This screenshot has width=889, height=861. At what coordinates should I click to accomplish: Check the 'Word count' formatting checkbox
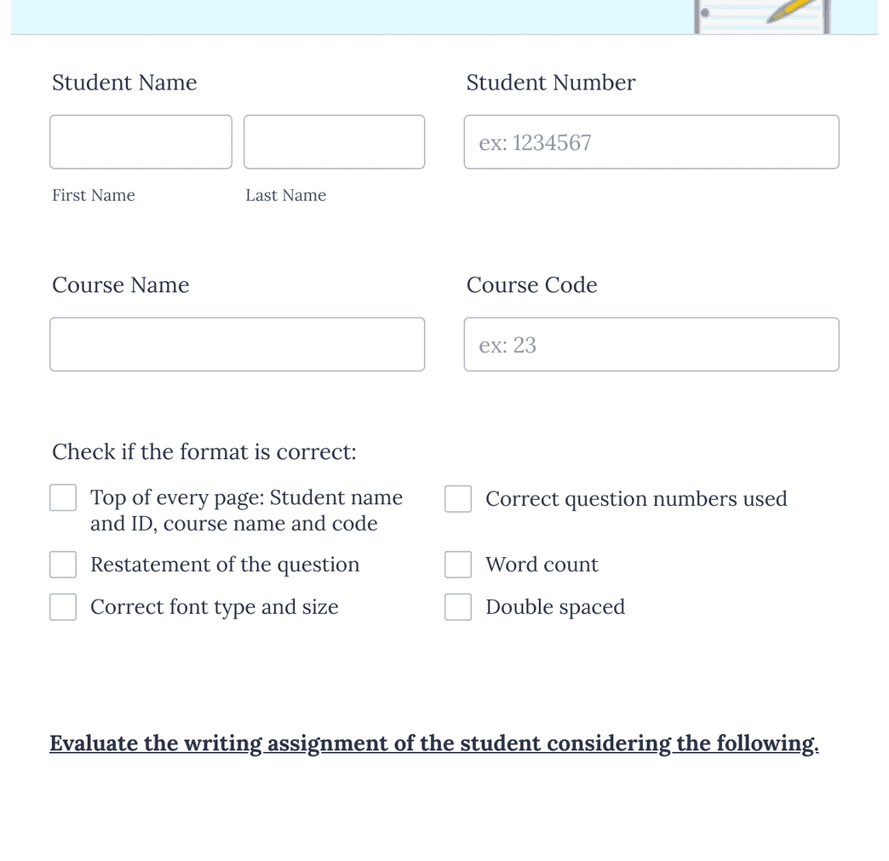[457, 564]
